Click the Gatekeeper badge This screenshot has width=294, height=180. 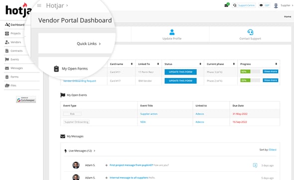[26, 99]
